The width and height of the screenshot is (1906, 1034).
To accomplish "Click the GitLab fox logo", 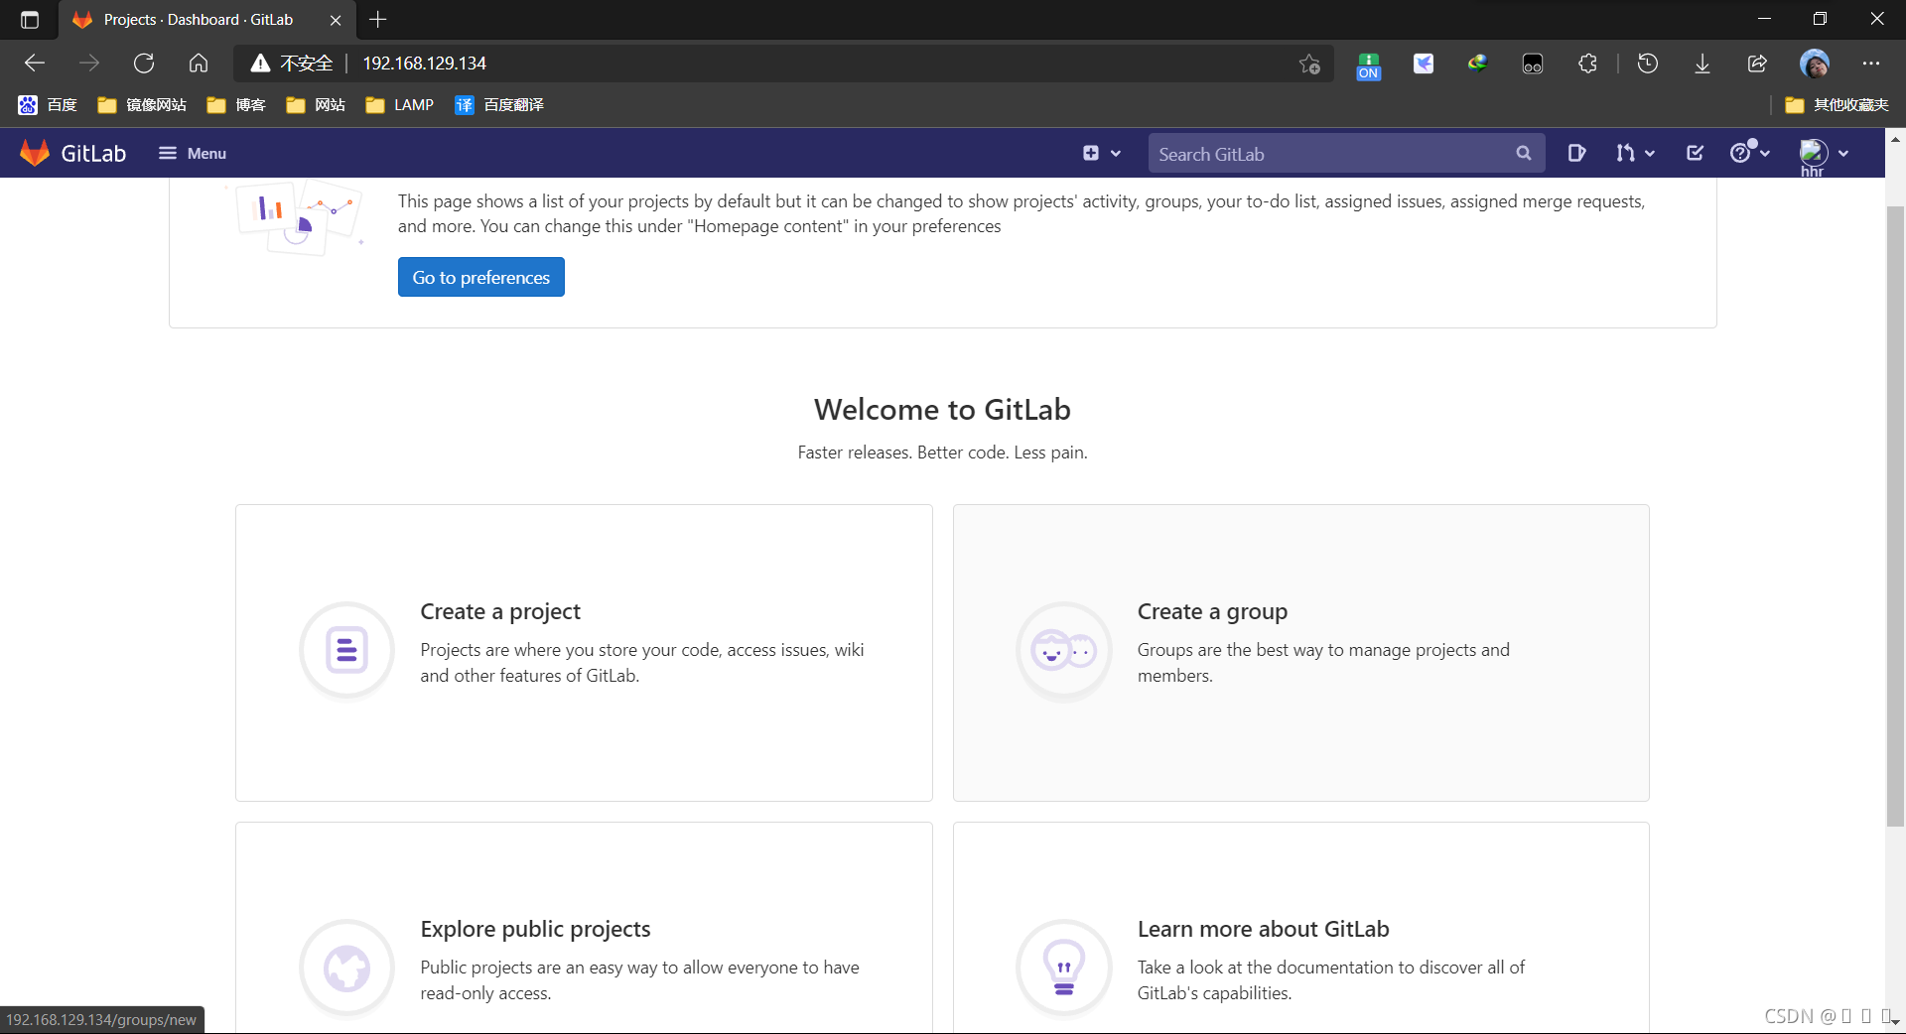I will pyautogui.click(x=35, y=153).
